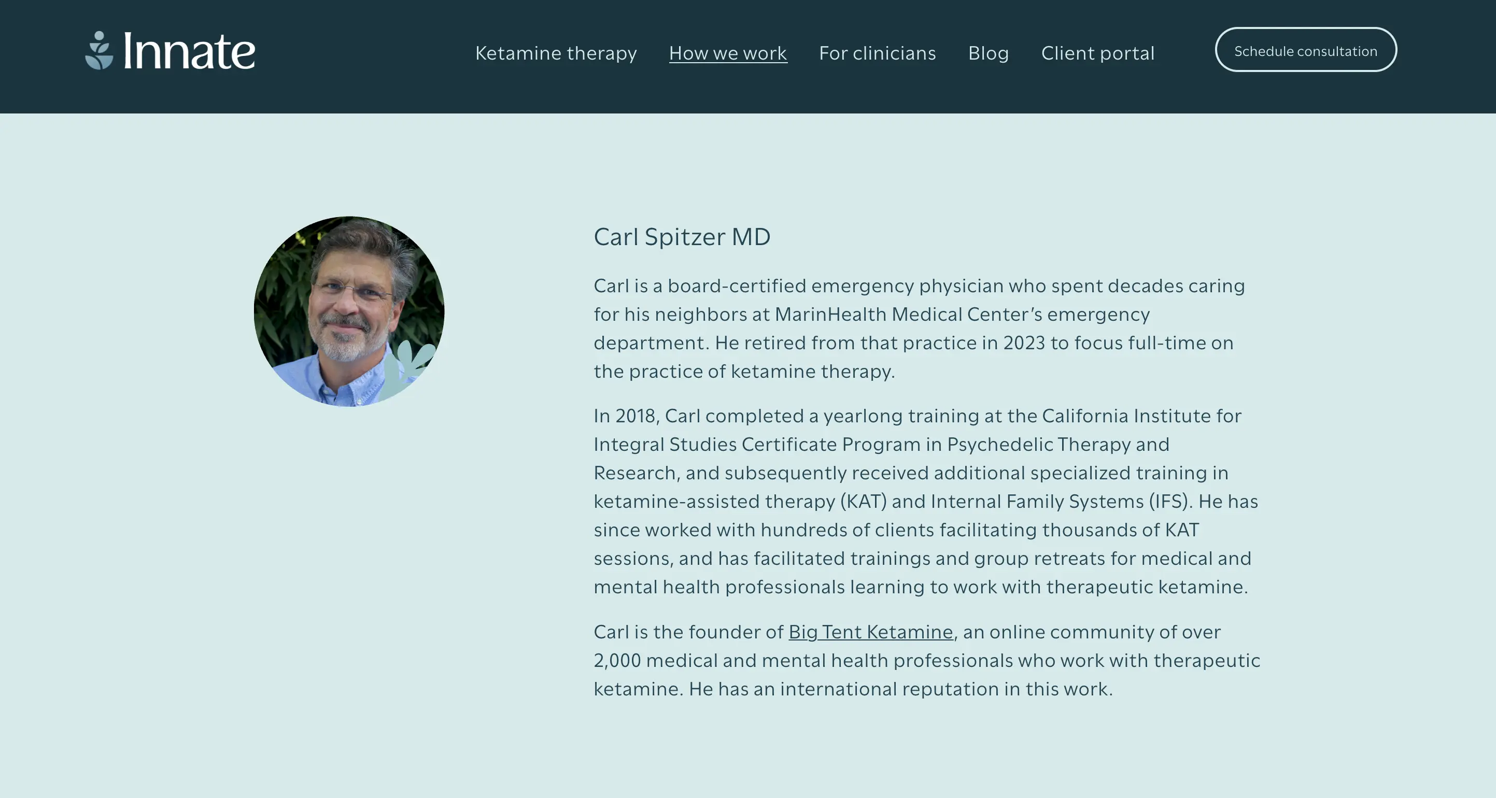Open the Ketamine therapy menu item

[556, 53]
